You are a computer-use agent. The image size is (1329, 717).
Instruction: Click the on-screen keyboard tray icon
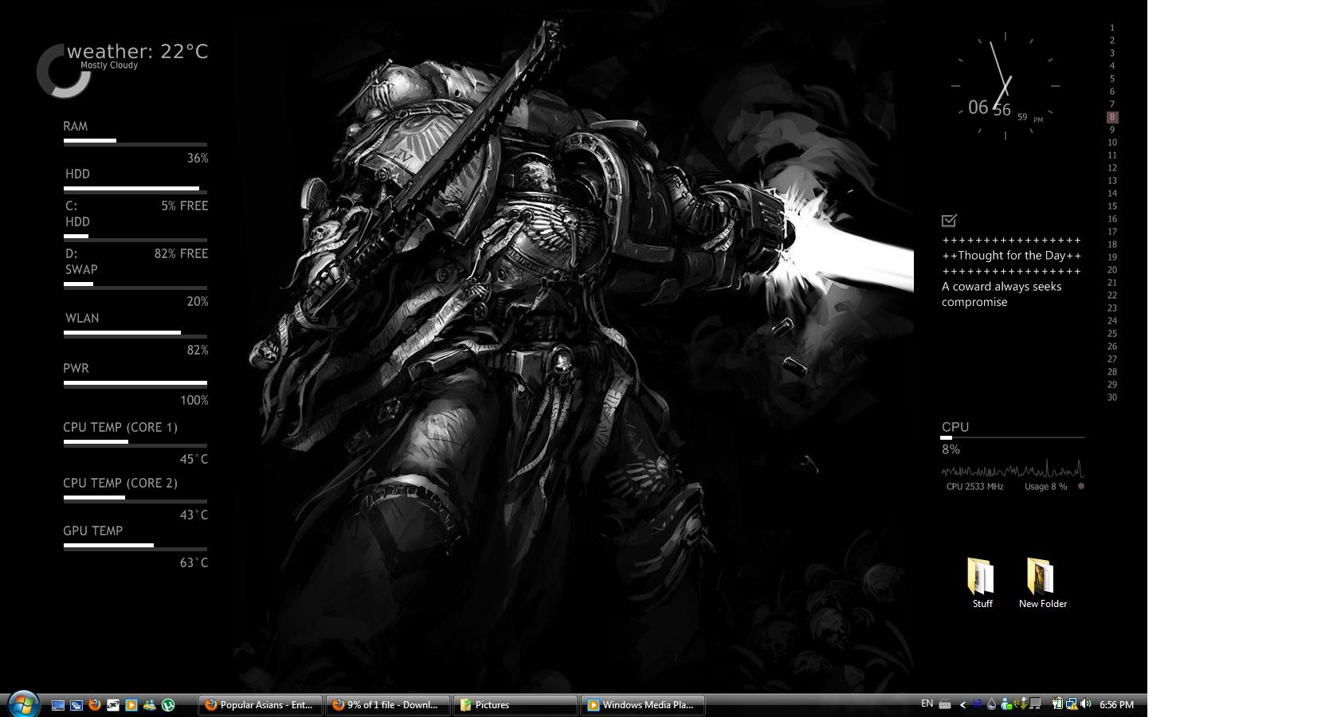[945, 704]
